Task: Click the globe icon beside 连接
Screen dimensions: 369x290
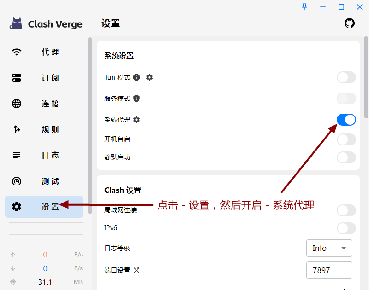Action: coord(17,104)
